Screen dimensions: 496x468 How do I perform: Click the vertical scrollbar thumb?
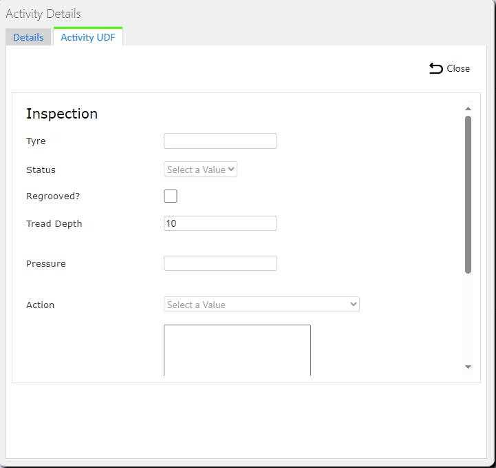tap(468, 194)
